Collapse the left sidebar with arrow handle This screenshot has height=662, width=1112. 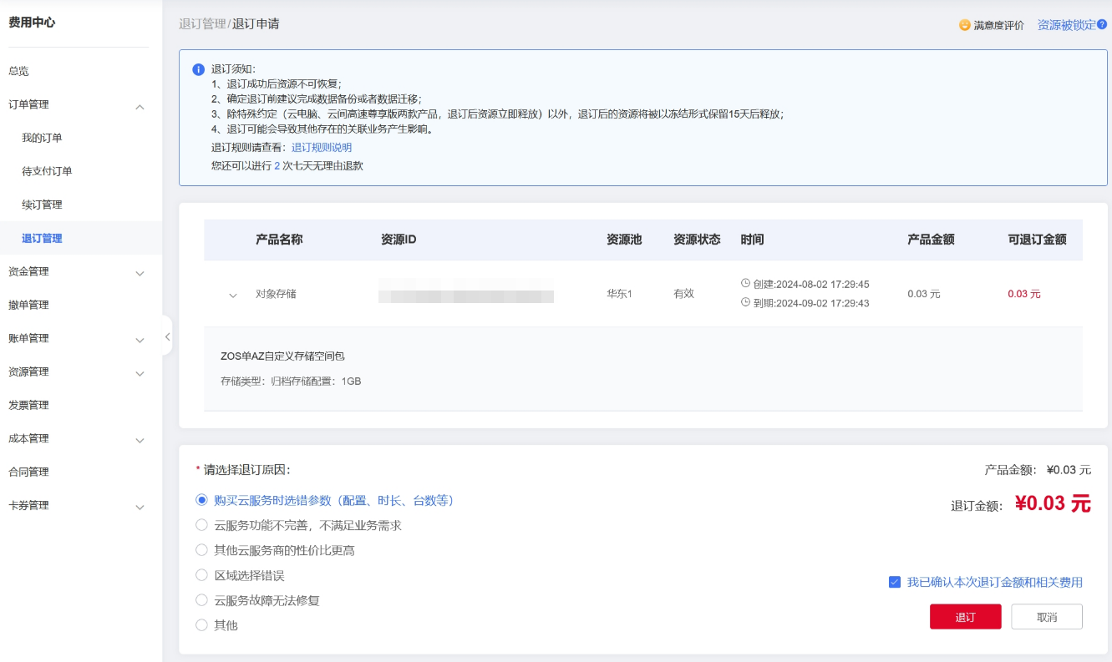[167, 336]
